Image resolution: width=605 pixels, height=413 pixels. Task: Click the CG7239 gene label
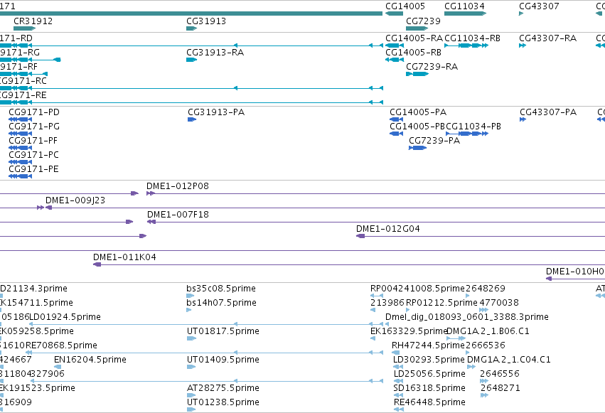pos(423,21)
